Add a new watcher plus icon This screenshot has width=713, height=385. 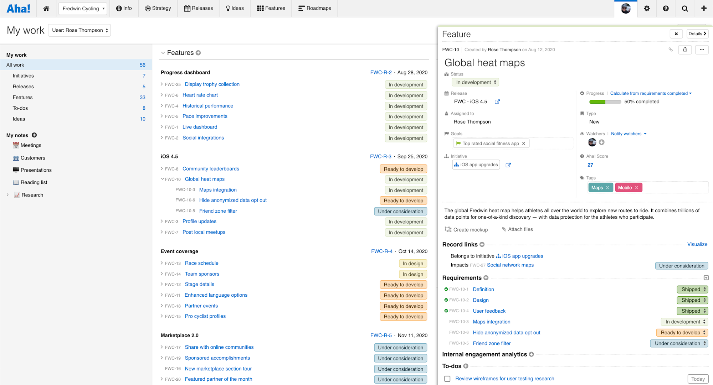(602, 142)
